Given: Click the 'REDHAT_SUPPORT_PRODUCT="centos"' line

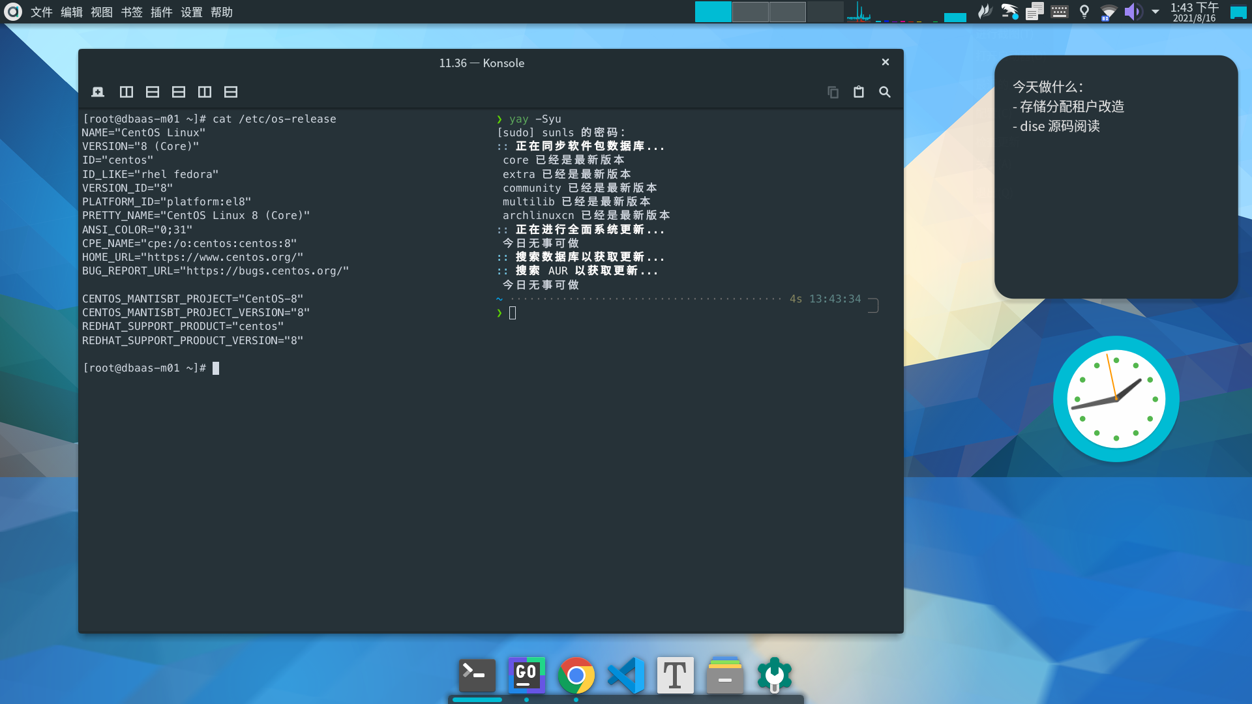Looking at the screenshot, I should [x=183, y=327].
